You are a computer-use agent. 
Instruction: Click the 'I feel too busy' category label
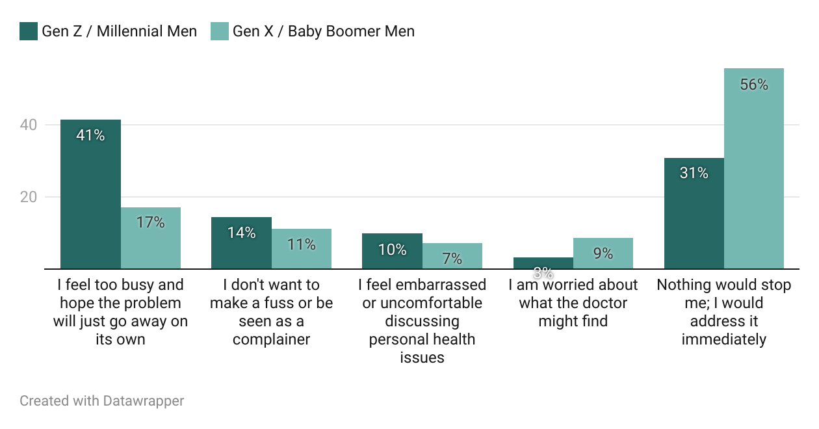coord(120,312)
